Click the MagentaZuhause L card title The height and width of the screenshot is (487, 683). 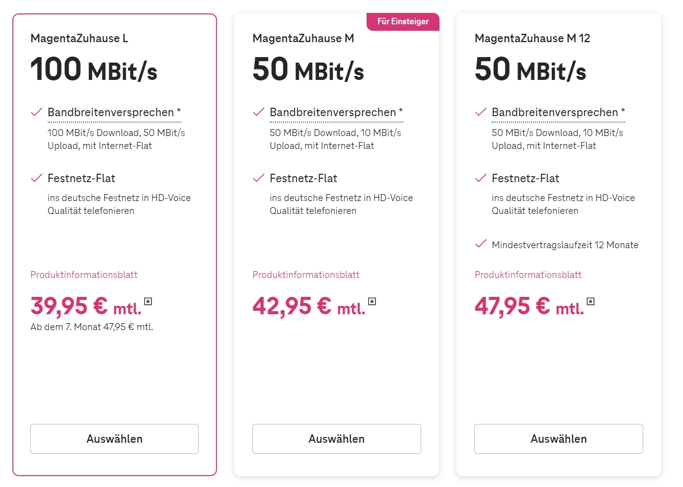[x=79, y=38]
